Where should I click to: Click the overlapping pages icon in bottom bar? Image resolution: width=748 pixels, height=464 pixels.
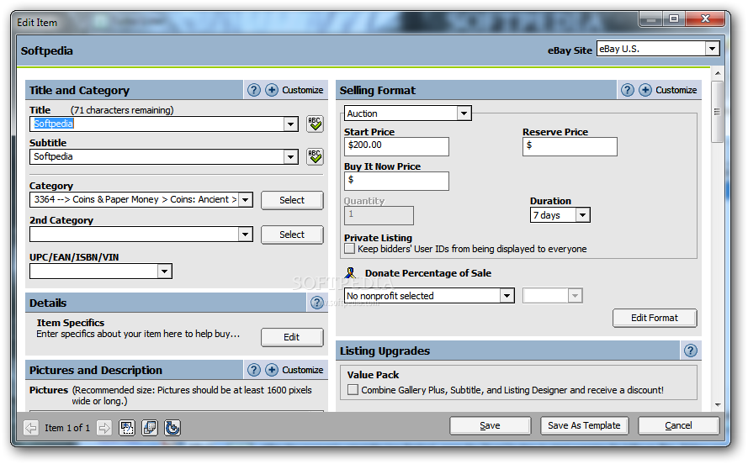tap(150, 428)
